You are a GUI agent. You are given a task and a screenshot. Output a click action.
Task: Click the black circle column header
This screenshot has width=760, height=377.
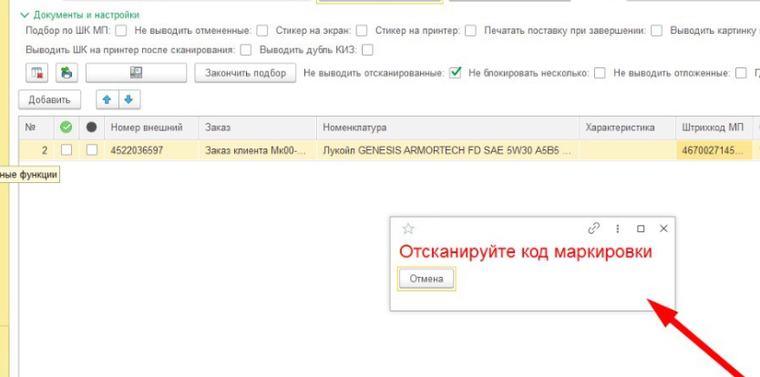[92, 127]
